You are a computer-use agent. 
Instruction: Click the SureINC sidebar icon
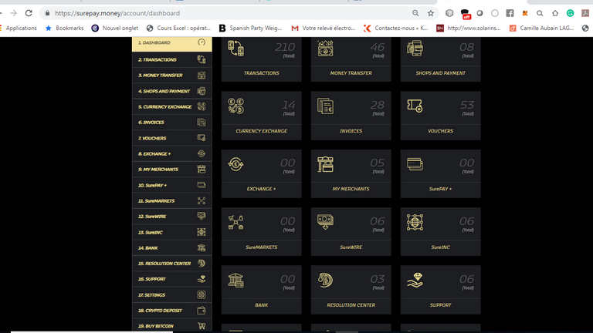coord(202,232)
